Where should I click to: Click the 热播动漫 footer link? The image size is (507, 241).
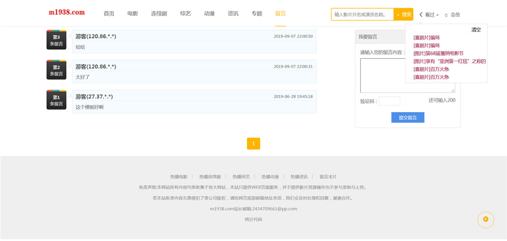270,177
